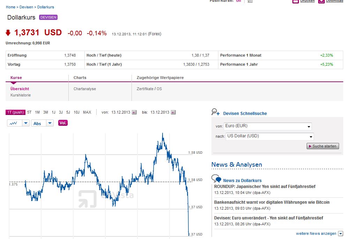Open the OS link next to Zertifikate

[x=159, y=89]
